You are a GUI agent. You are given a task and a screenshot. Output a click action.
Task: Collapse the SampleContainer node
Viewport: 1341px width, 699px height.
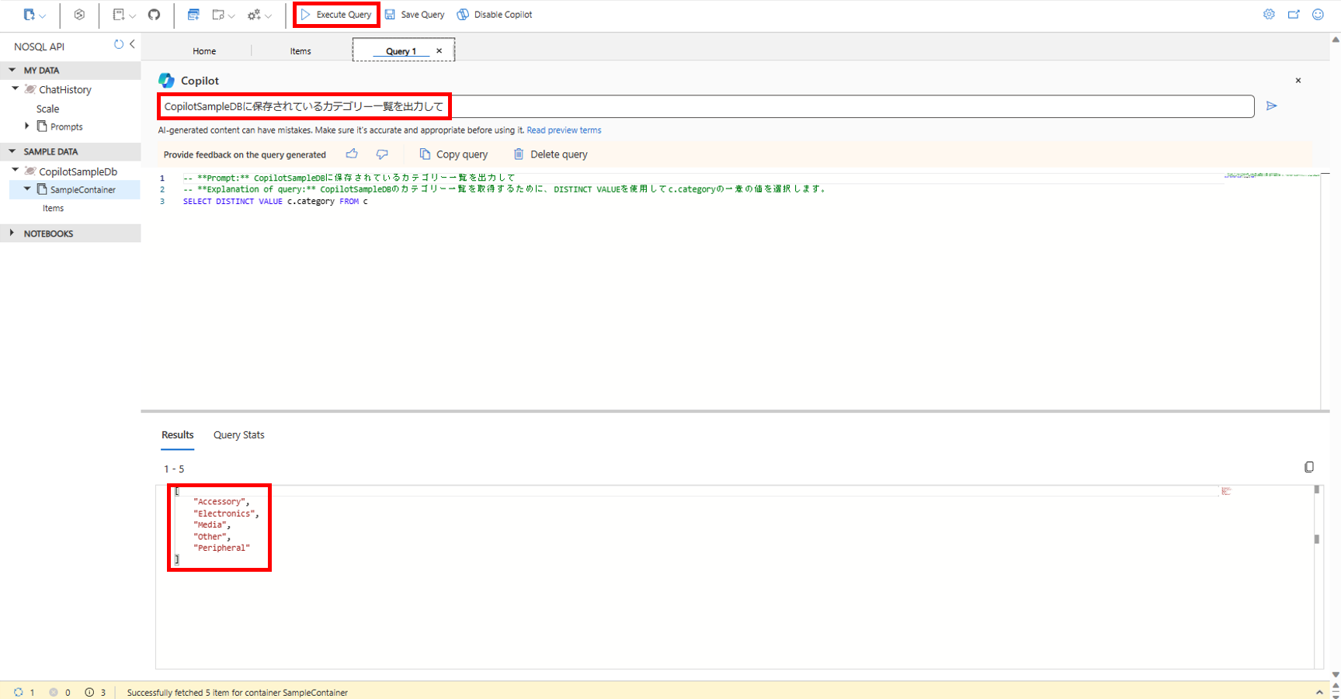point(27,189)
